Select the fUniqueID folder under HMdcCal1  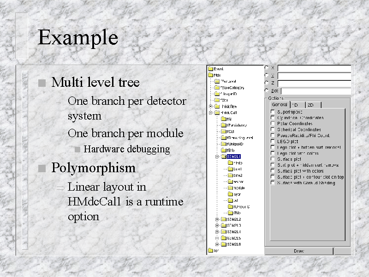pyautogui.click(x=224, y=144)
